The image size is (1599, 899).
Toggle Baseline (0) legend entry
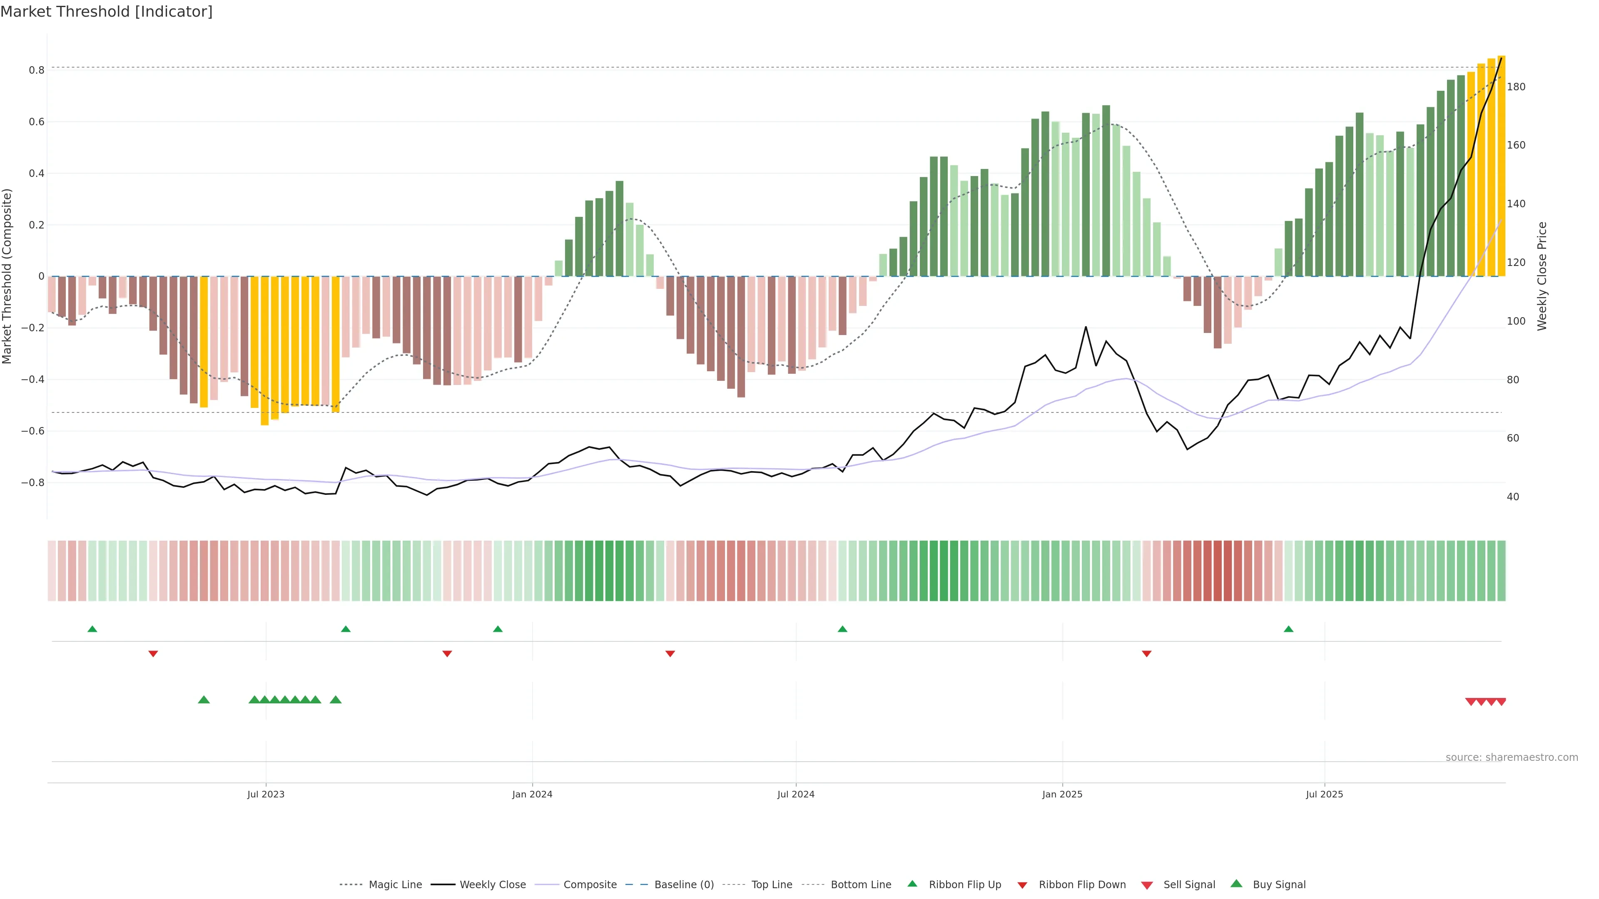[x=684, y=885]
